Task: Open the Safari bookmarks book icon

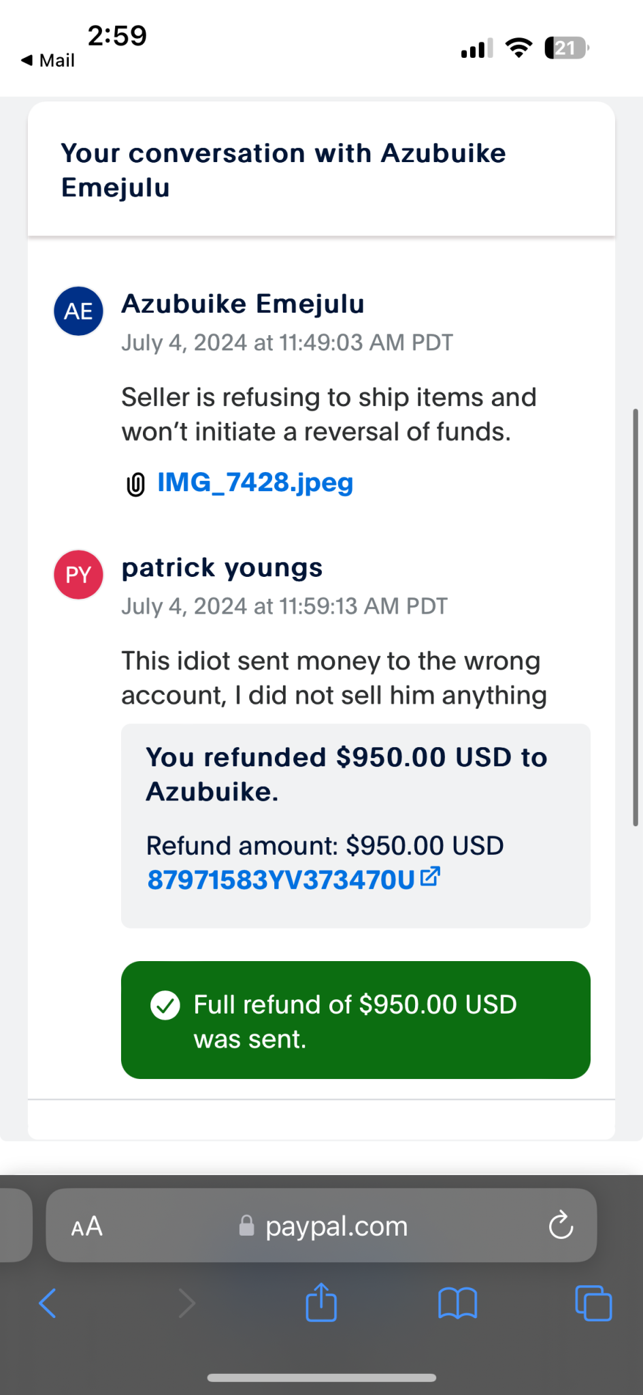Action: coord(457,1304)
